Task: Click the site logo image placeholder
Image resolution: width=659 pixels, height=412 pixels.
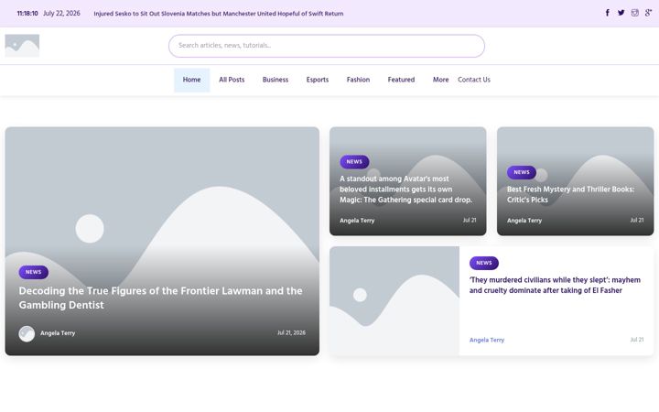Action: [22, 46]
